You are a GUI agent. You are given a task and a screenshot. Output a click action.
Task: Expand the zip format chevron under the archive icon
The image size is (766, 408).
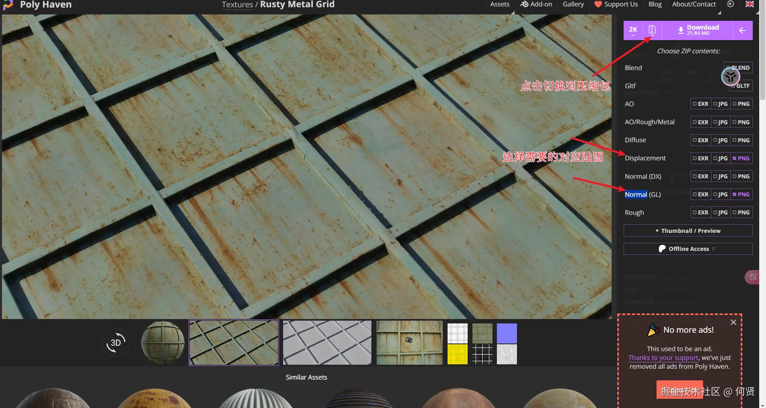pos(653,35)
